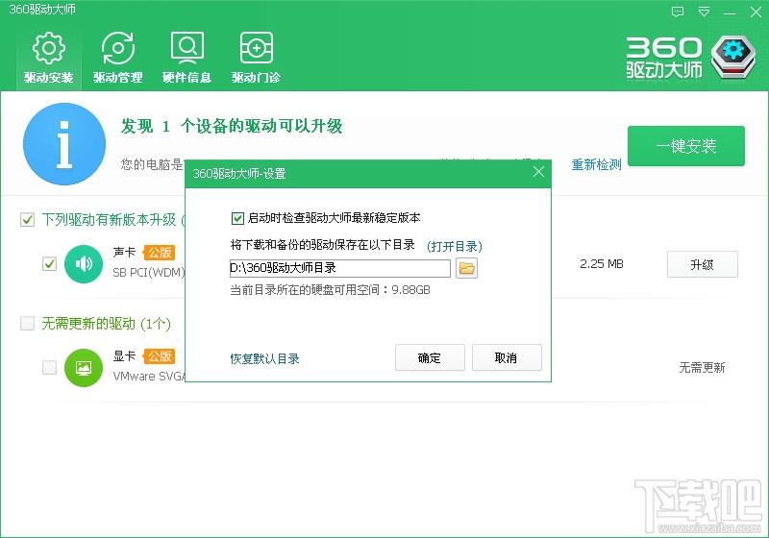The height and width of the screenshot is (538, 769).
Task: Click the 360驱动大师 logo icon
Action: pos(733,57)
